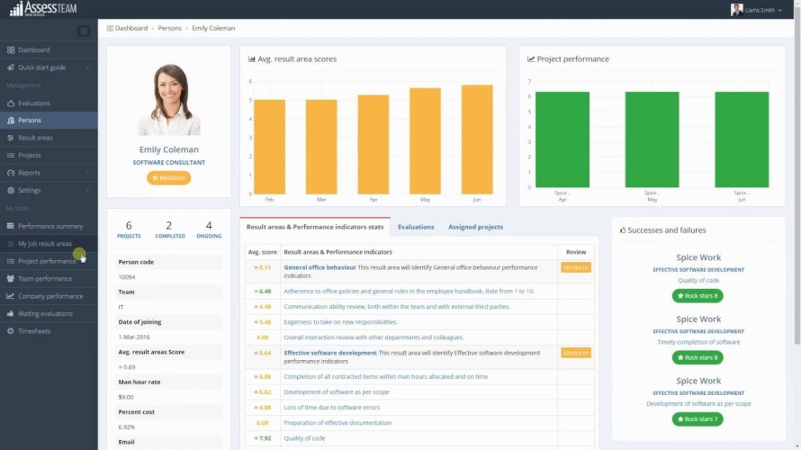The image size is (801, 450).
Task: Click the Evaluations icon in sidebar
Action: pyautogui.click(x=11, y=103)
